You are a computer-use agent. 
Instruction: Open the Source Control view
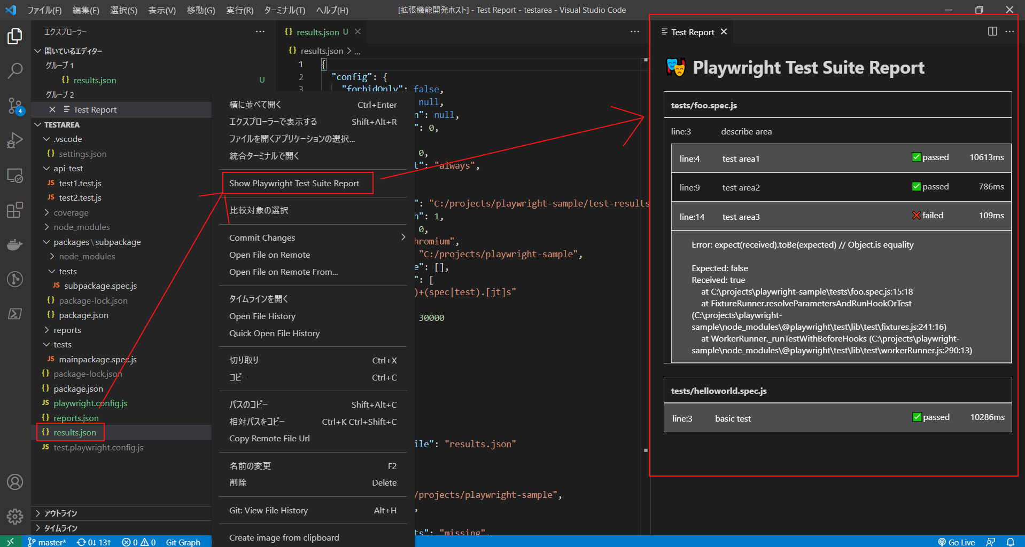coord(15,106)
